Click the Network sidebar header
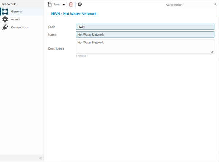This screenshot has width=219, height=162. click(x=9, y=4)
